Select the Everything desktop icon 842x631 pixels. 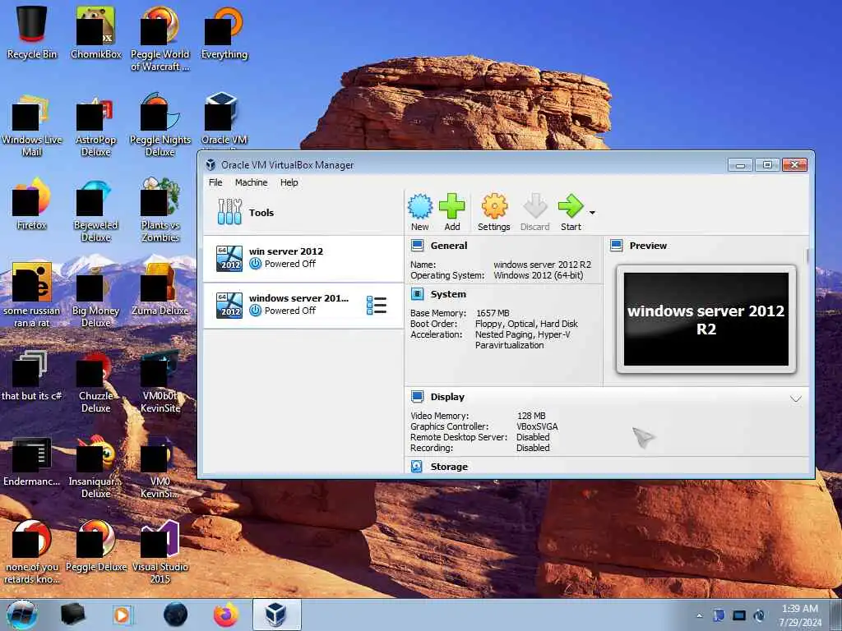(224, 32)
